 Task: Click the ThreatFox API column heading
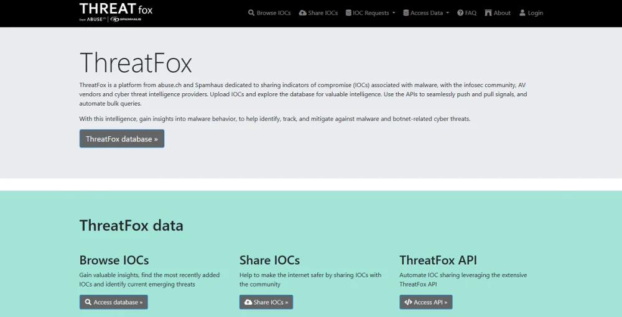438,260
